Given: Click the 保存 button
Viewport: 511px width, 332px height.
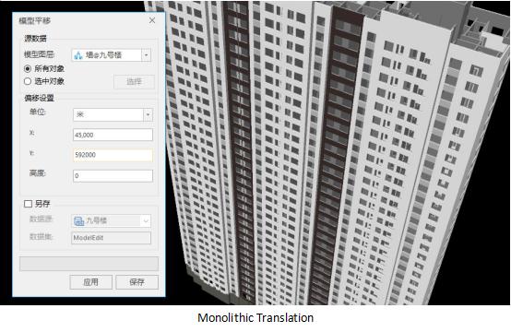Looking at the screenshot, I should pos(137,282).
